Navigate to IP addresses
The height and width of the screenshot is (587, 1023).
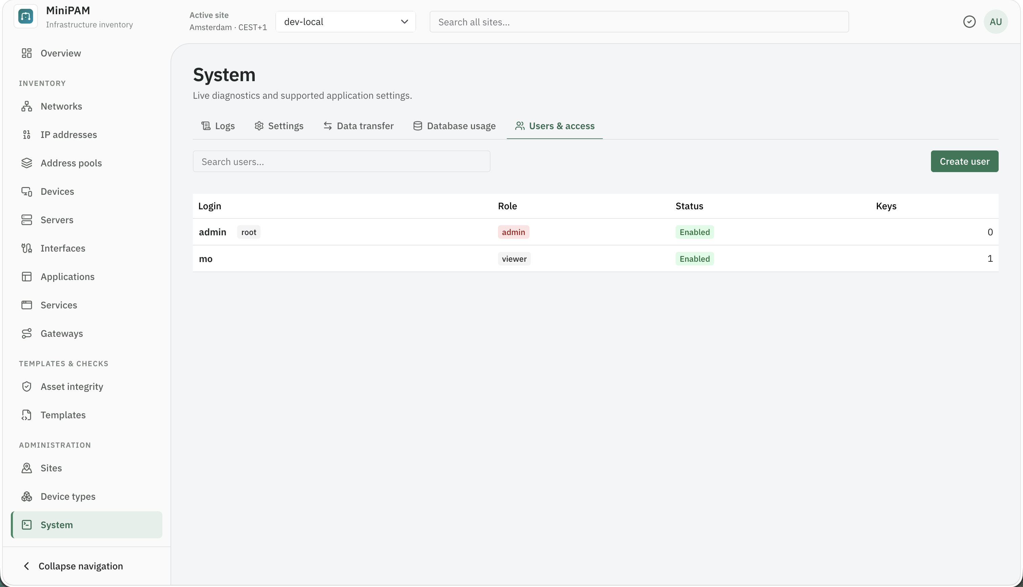pyautogui.click(x=87, y=135)
